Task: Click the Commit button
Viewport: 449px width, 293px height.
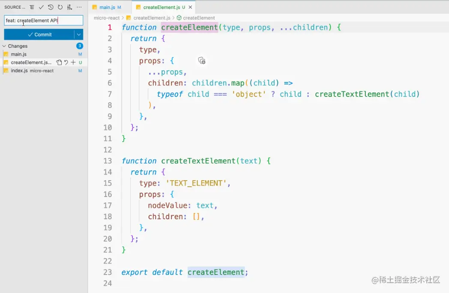Action: click(39, 34)
